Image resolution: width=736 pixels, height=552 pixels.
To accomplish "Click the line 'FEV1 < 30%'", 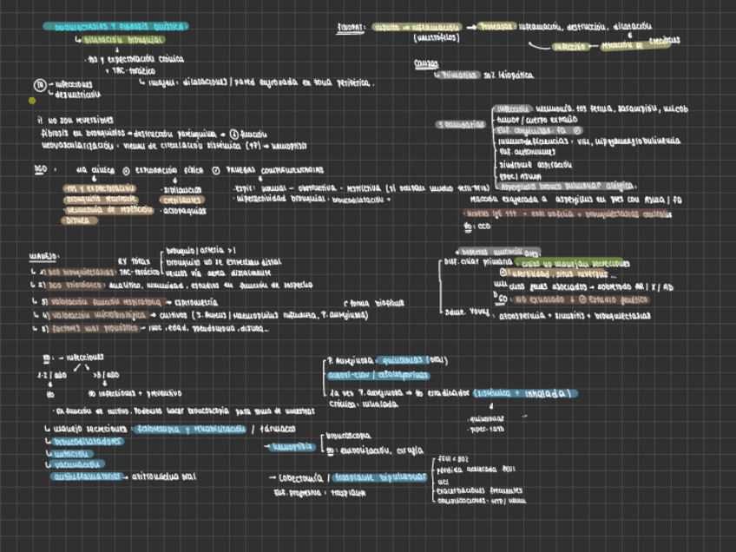I will [x=452, y=459].
